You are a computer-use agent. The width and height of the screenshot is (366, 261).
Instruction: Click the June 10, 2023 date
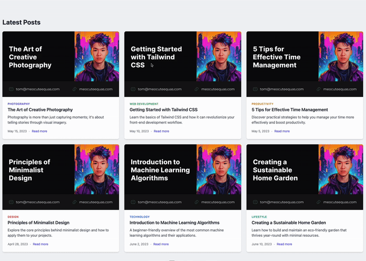tap(262, 244)
